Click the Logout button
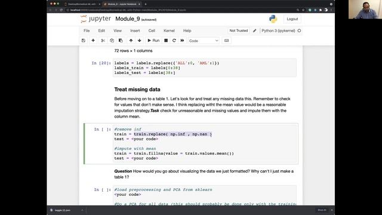This screenshot has height=215, width=382. pyautogui.click(x=292, y=19)
